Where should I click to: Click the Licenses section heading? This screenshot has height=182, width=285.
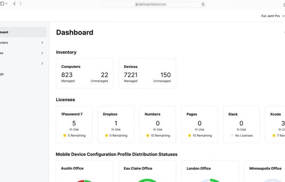coord(65,100)
